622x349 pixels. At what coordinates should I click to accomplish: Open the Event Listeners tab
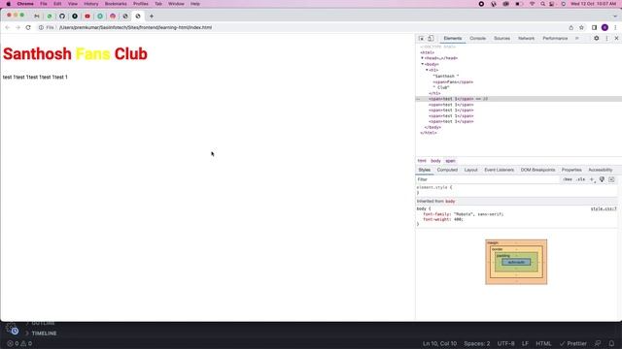[499, 170]
